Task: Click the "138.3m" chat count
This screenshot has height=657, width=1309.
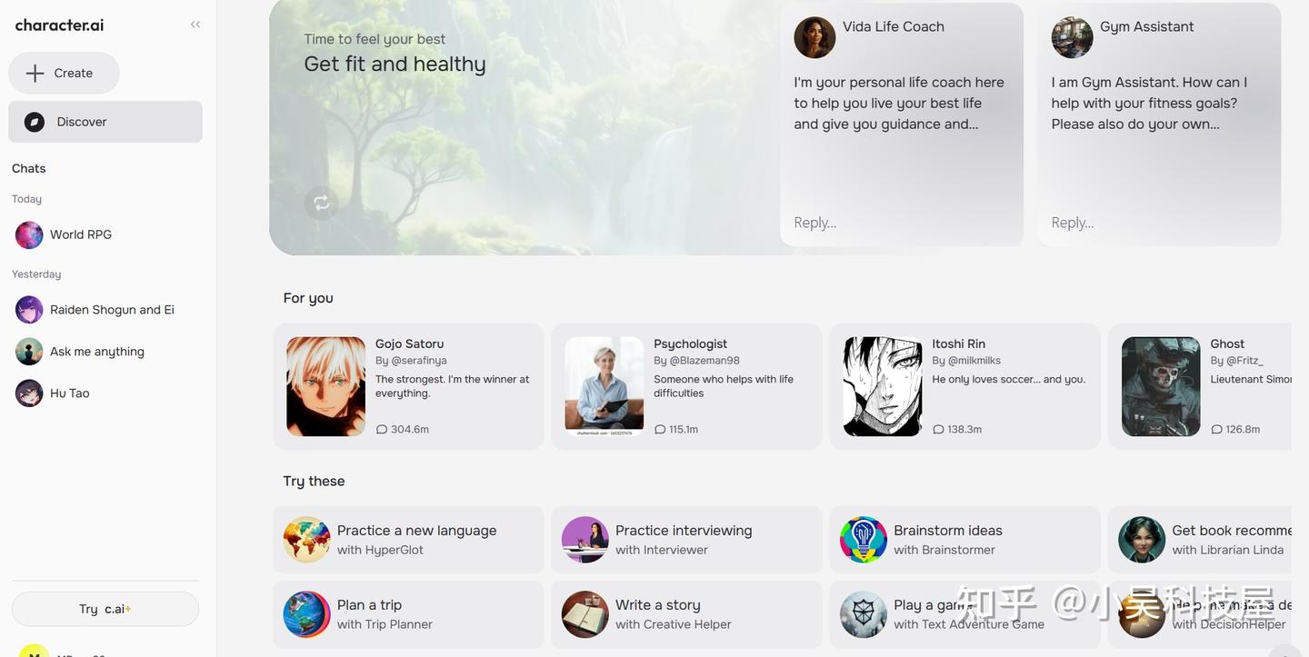Action: click(957, 429)
